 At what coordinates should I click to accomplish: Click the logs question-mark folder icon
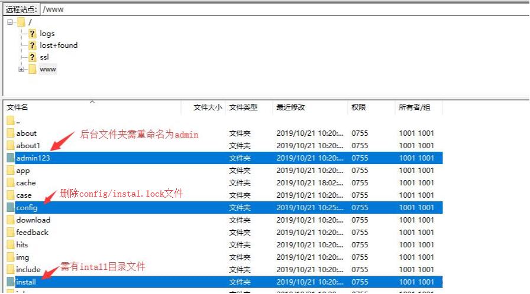click(32, 34)
